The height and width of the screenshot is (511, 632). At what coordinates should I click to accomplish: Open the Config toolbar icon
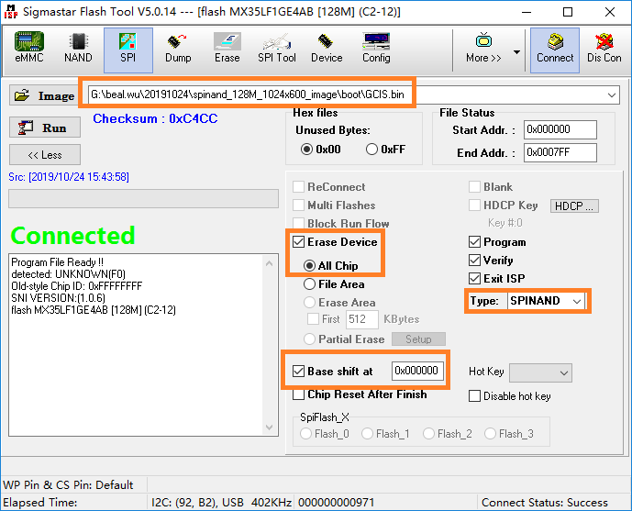(375, 49)
